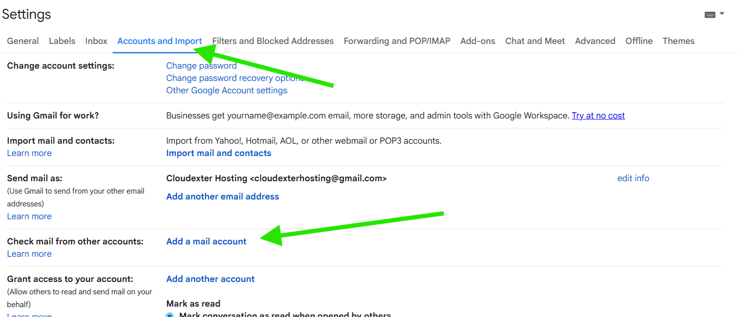Open the Advanced settings tab
Image resolution: width=741 pixels, height=317 pixels.
(x=595, y=41)
